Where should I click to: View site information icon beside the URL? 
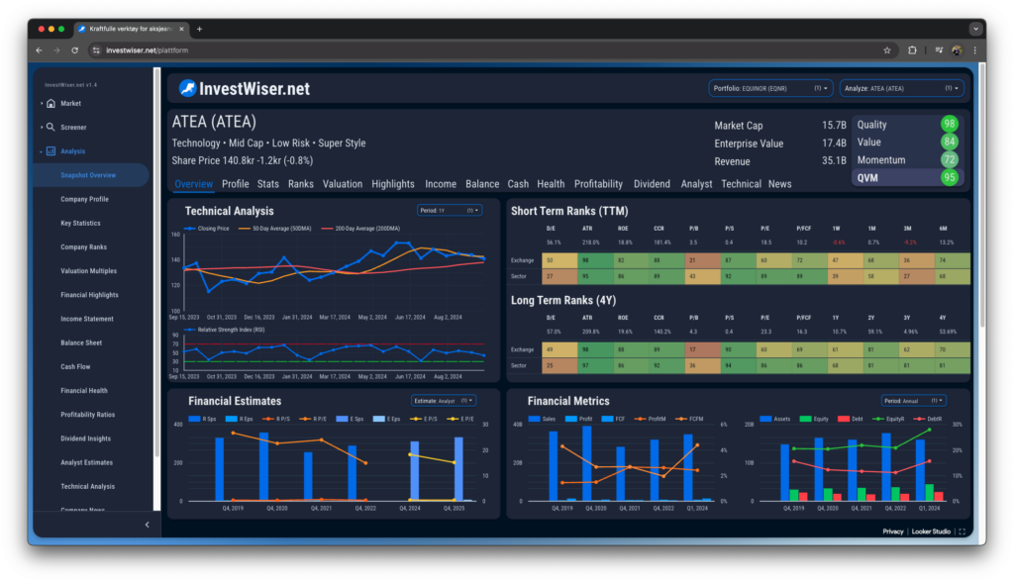[x=96, y=50]
